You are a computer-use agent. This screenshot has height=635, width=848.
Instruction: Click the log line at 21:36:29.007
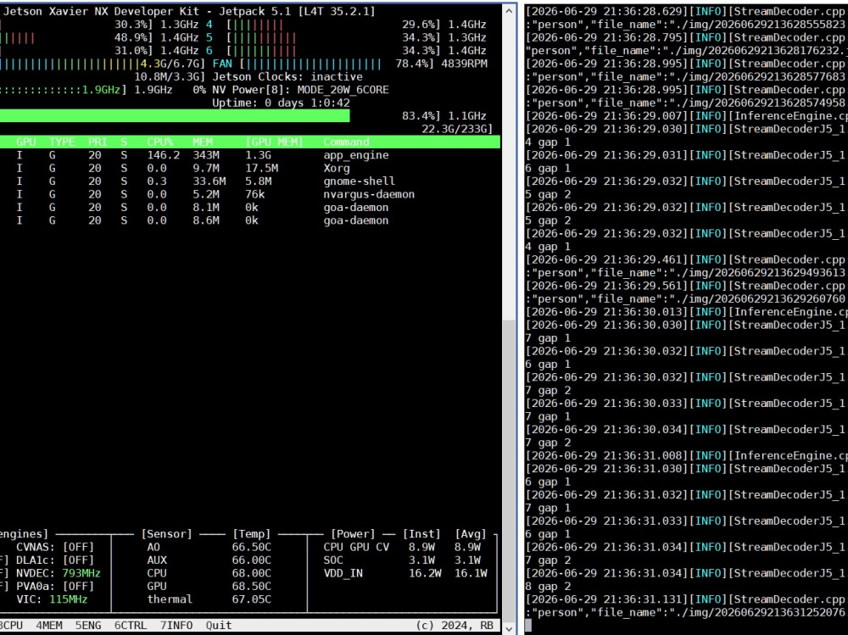686,116
